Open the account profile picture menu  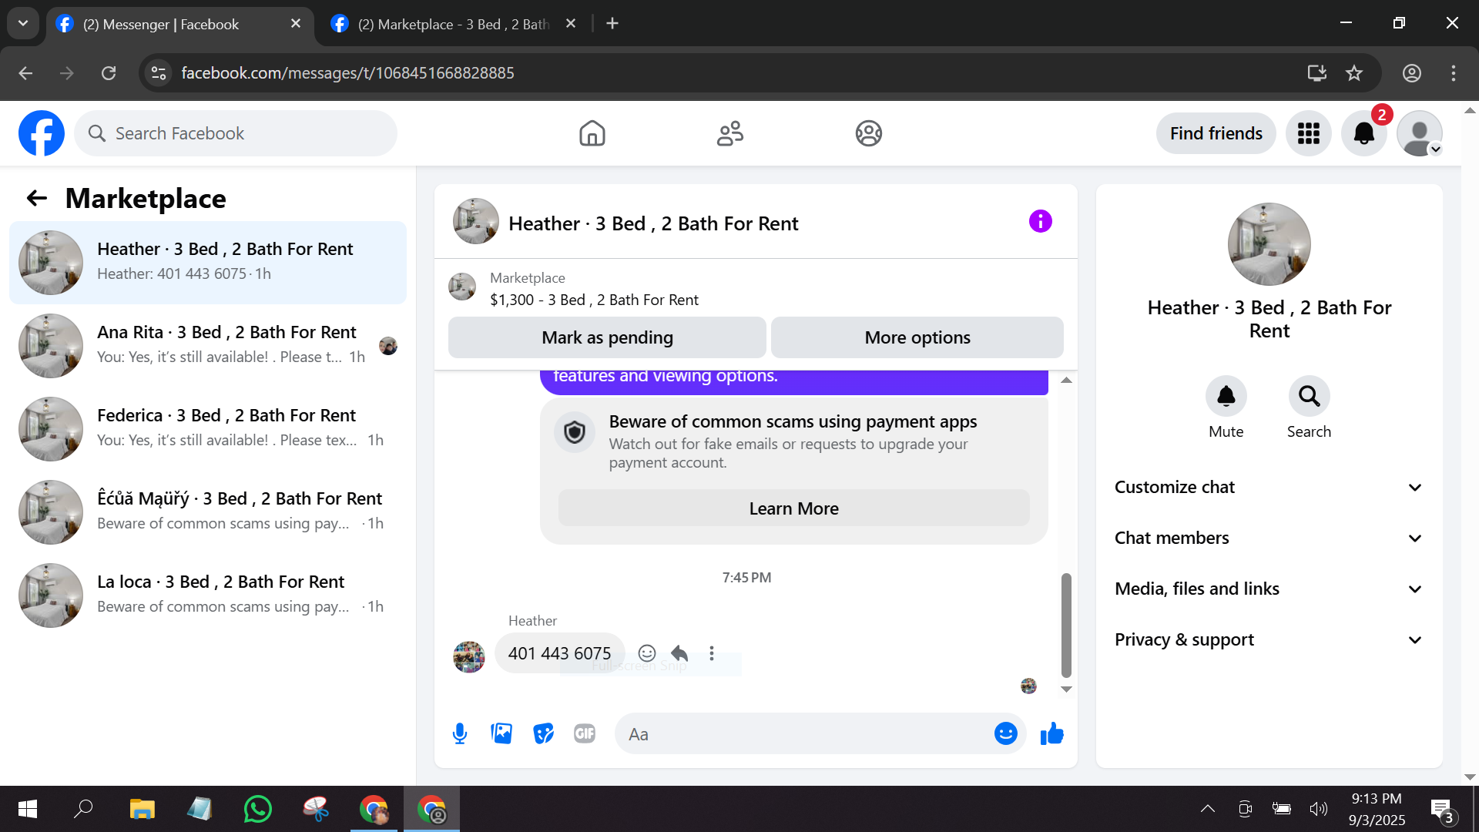1419,133
